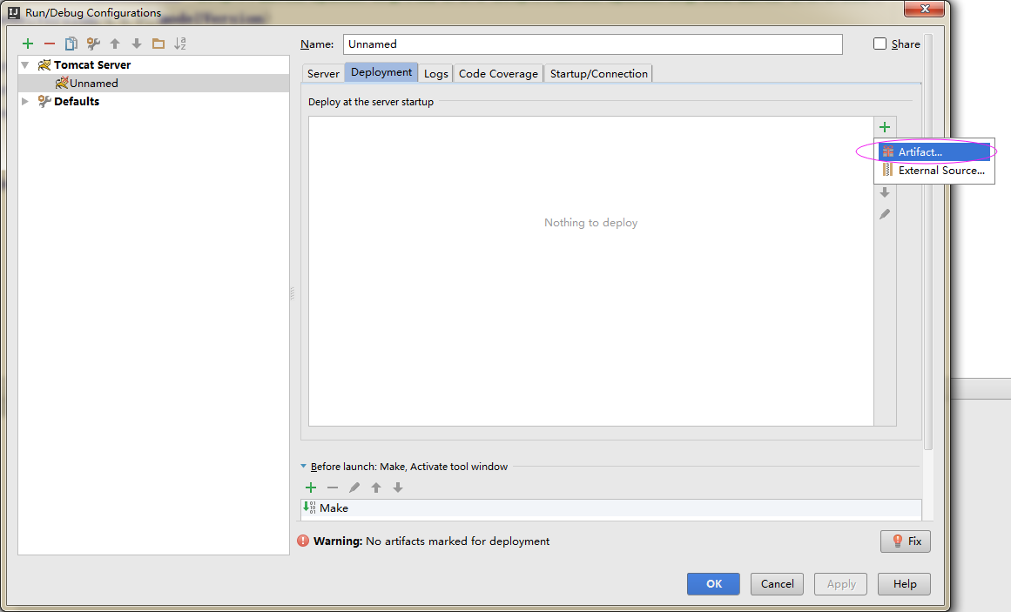1011x612 pixels.
Task: Select the Make task row
Action: pyautogui.click(x=611, y=508)
